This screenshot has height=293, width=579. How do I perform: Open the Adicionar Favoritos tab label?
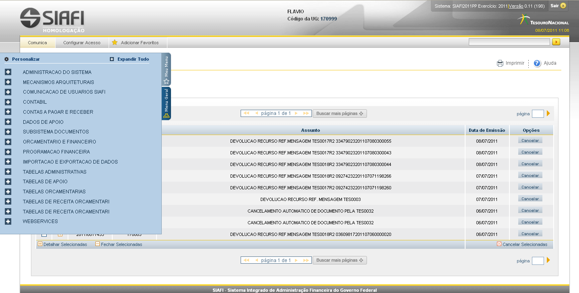tap(140, 43)
